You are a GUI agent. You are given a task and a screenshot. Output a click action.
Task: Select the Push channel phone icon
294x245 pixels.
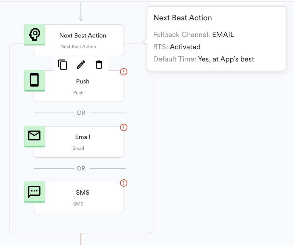tap(34, 81)
